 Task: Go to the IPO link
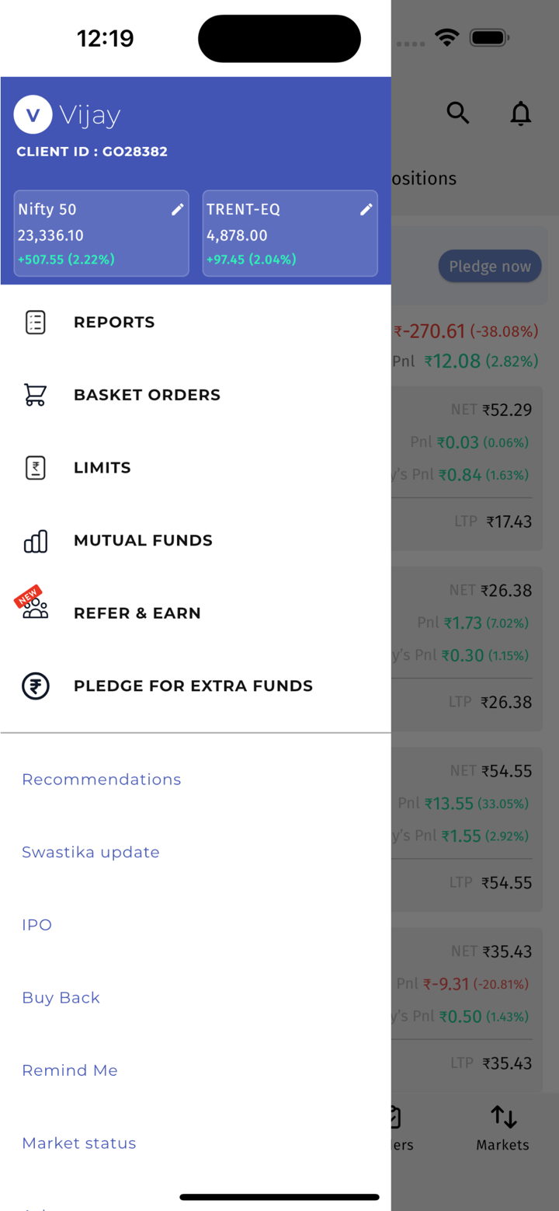(x=36, y=925)
